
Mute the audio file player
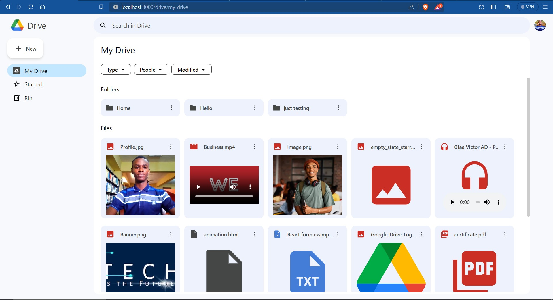[x=487, y=202]
